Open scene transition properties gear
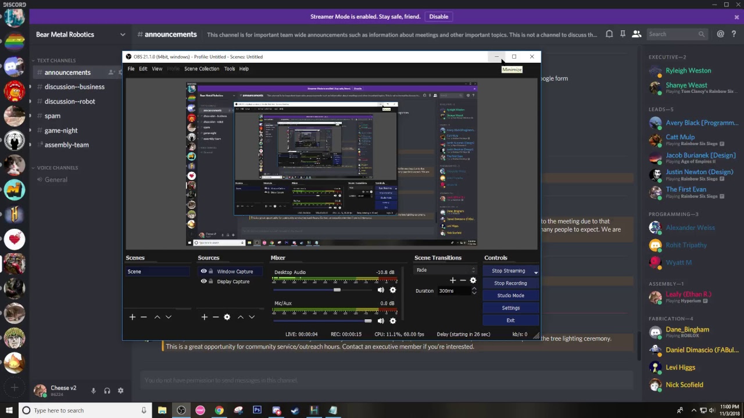Image resolution: width=744 pixels, height=418 pixels. click(473, 280)
